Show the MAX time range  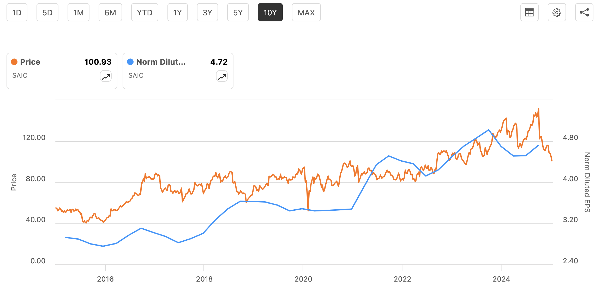(x=306, y=13)
